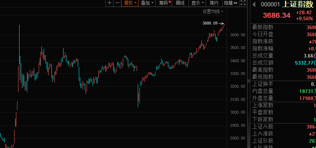
Task: Click the current price 3686.34
Action: pos(276,15)
